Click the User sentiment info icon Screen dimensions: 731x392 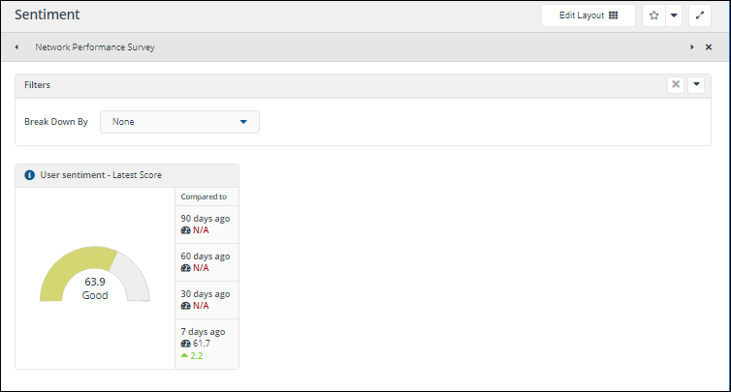(x=29, y=175)
